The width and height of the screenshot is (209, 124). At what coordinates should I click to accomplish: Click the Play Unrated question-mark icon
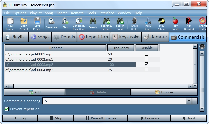click(189, 21)
